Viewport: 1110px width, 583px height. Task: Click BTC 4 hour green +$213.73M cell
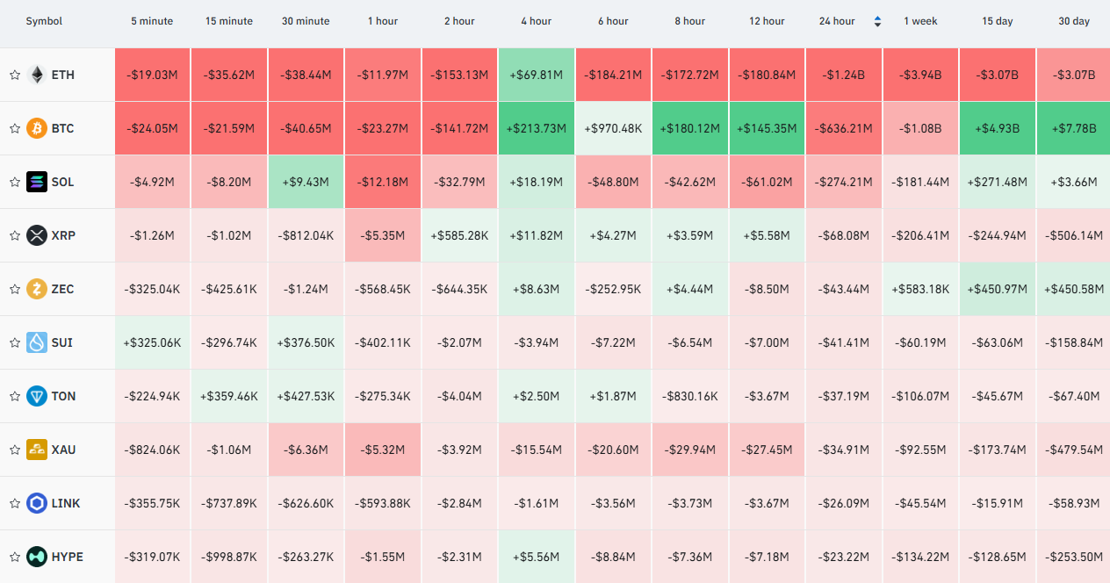(x=537, y=128)
